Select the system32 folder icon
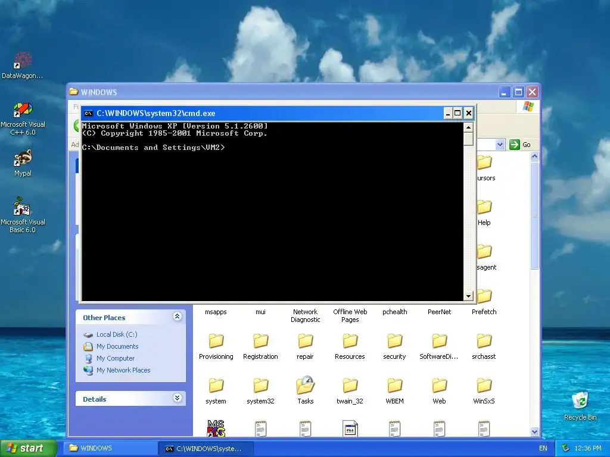Image resolution: width=610 pixels, height=457 pixels. coord(261,386)
